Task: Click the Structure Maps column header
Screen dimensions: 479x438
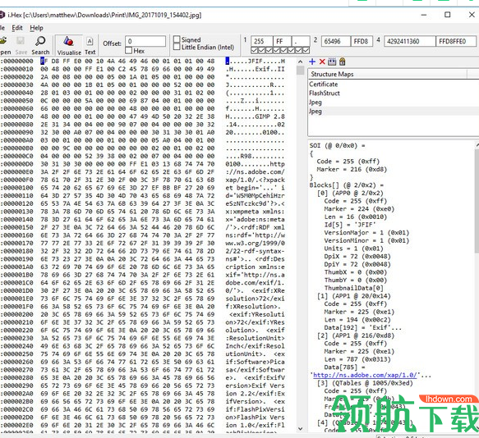Action: click(x=388, y=74)
